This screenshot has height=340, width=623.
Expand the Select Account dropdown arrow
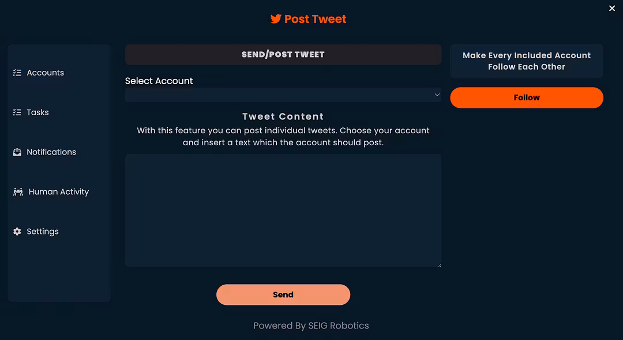click(437, 95)
